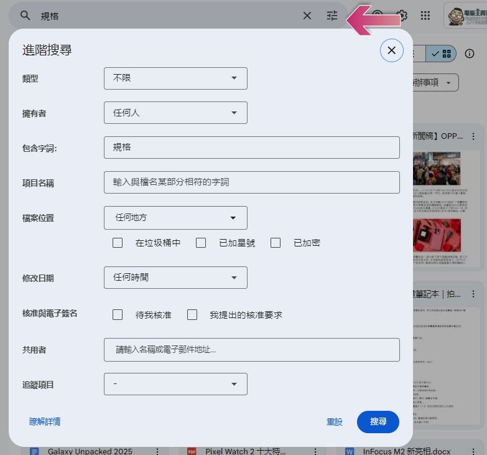Open the 筆記本 document thumbnail preview
This screenshot has height=455, width=487.
pyautogui.click(x=447, y=367)
